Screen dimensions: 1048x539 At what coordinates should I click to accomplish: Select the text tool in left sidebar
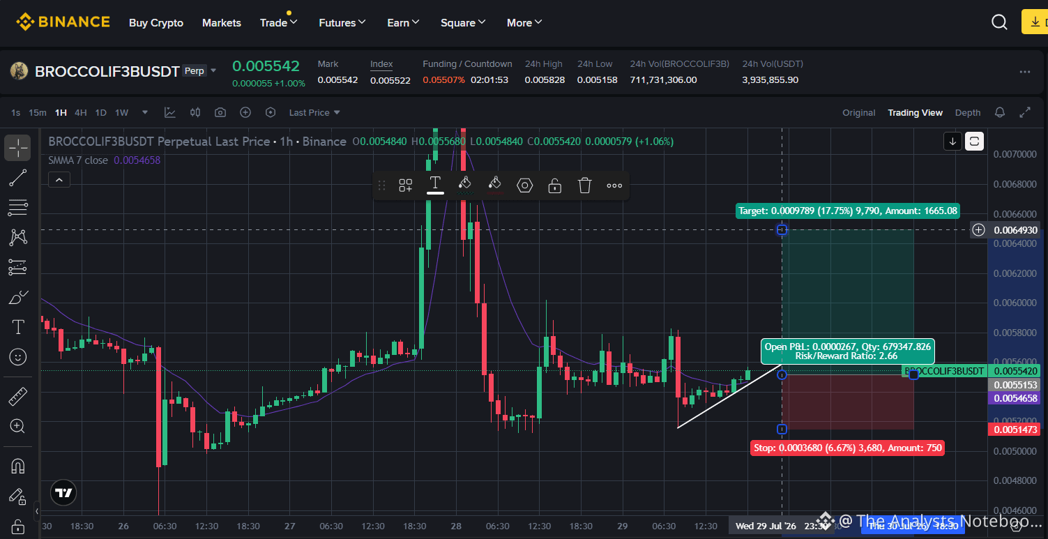17,328
